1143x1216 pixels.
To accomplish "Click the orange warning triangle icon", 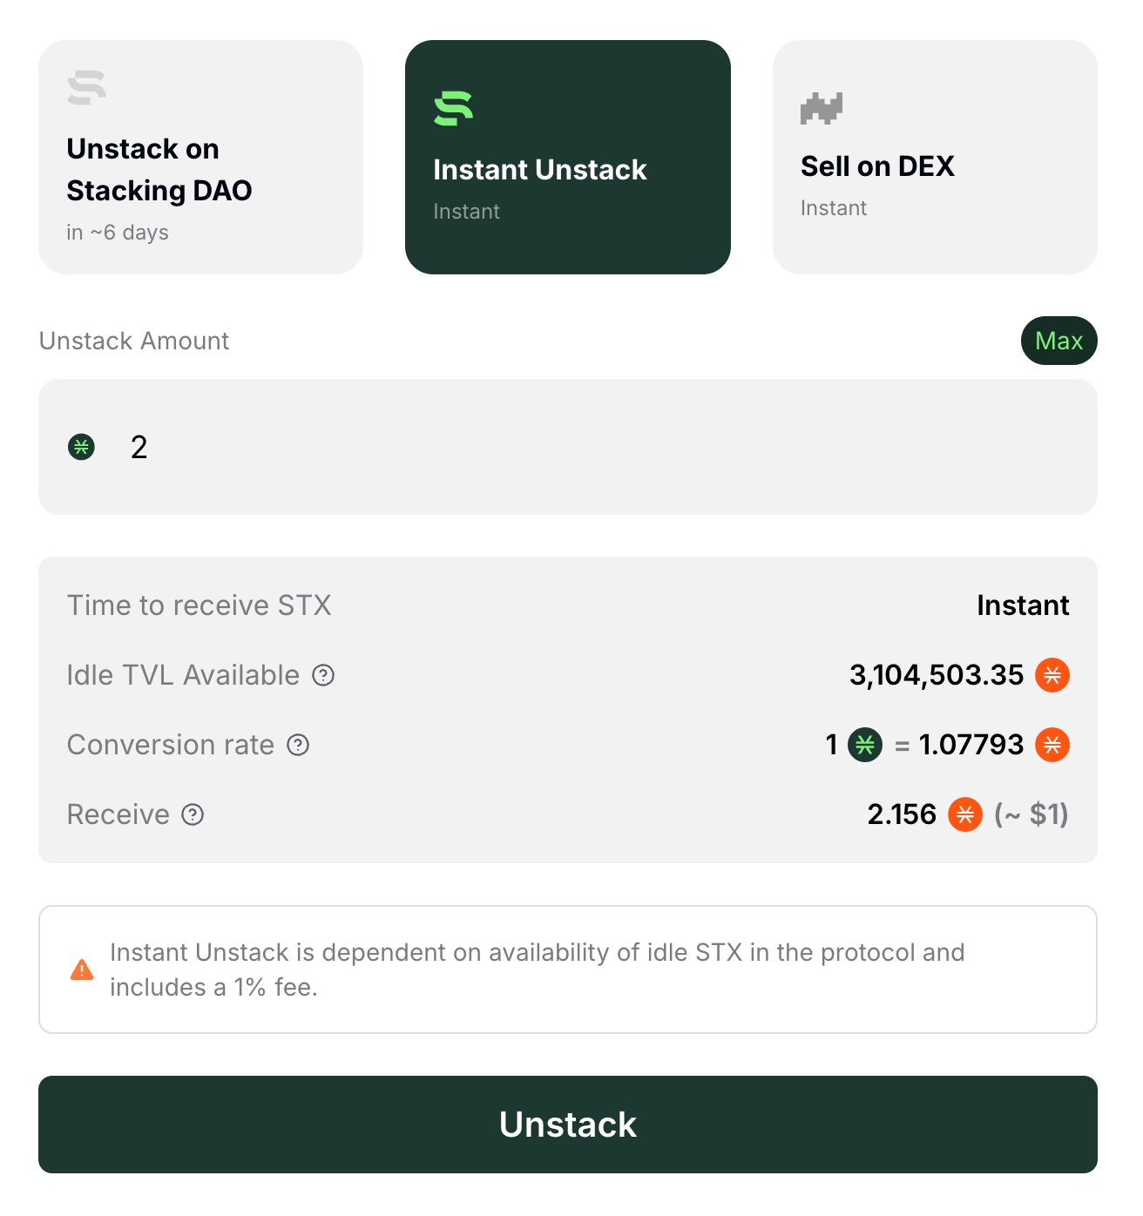I will (82, 969).
